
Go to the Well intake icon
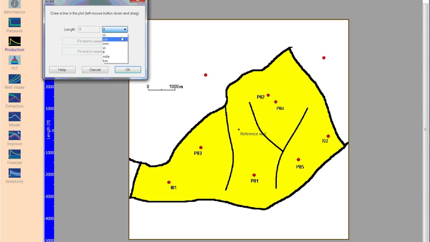click(14, 79)
